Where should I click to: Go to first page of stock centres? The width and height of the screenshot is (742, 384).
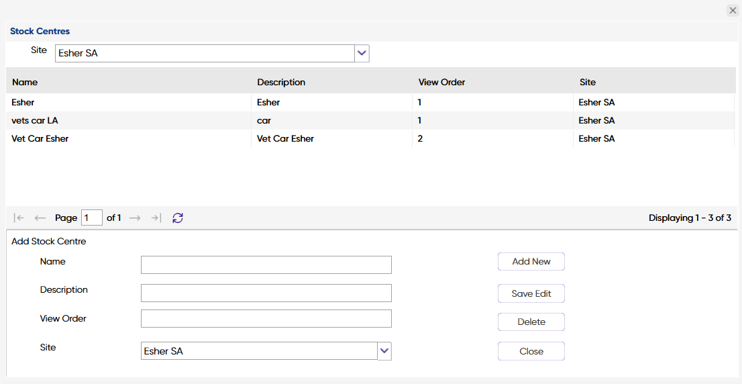[x=19, y=218]
